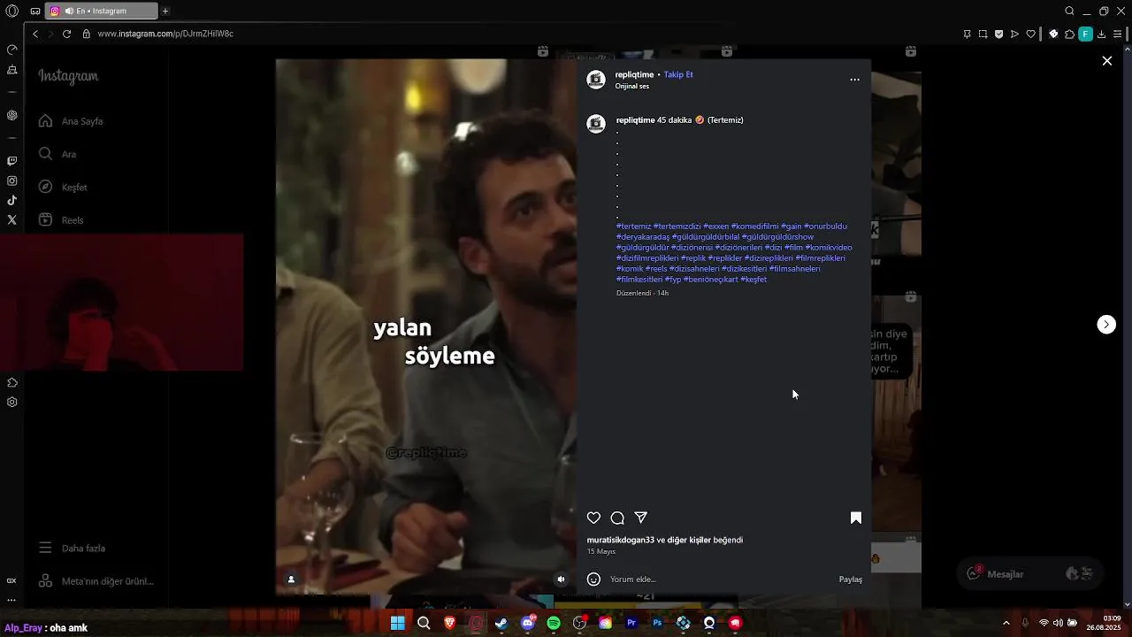The image size is (1132, 637).
Task: Take a snapshot with the capture icon
Action: (x=983, y=34)
